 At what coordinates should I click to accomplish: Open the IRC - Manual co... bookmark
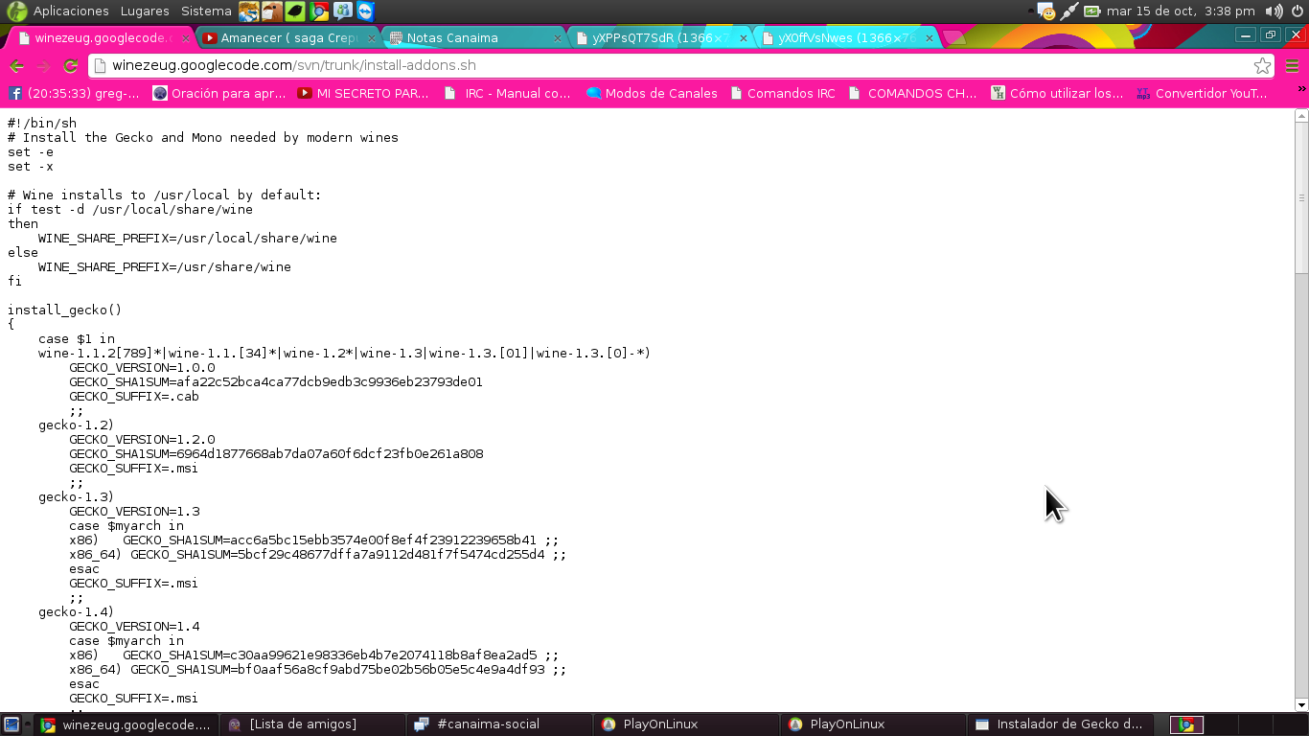(509, 94)
